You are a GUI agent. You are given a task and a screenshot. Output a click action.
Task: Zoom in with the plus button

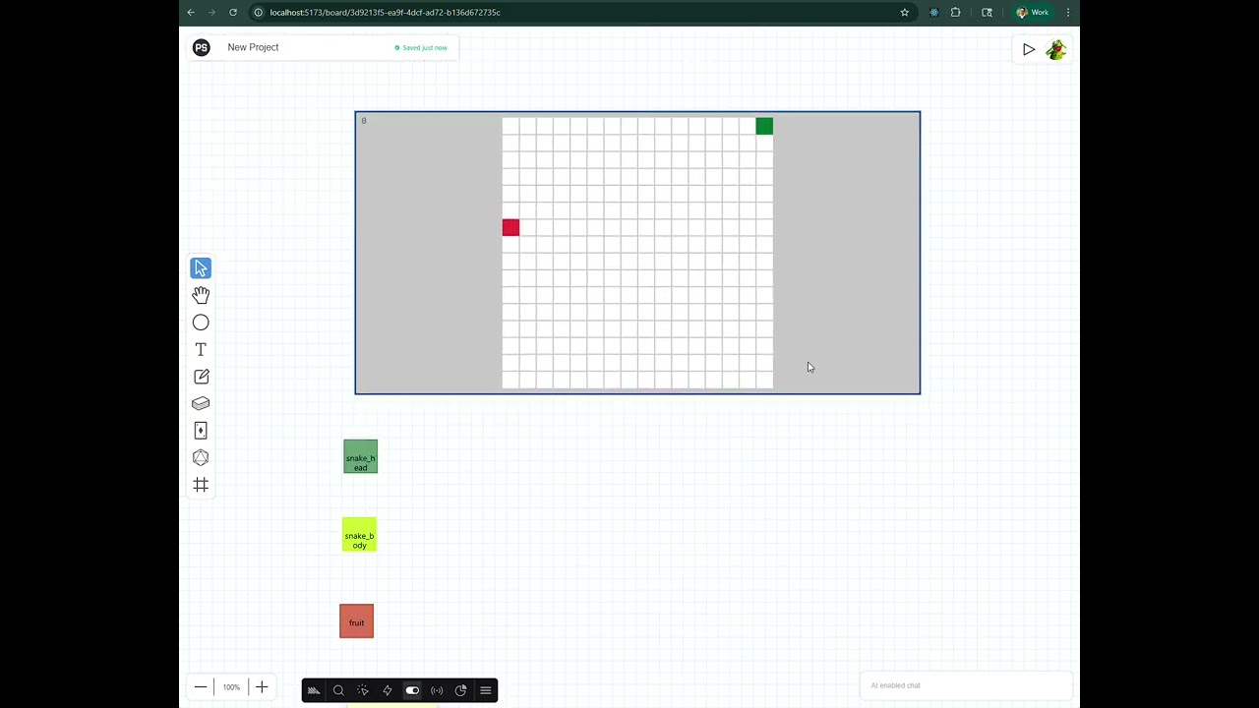click(x=262, y=687)
